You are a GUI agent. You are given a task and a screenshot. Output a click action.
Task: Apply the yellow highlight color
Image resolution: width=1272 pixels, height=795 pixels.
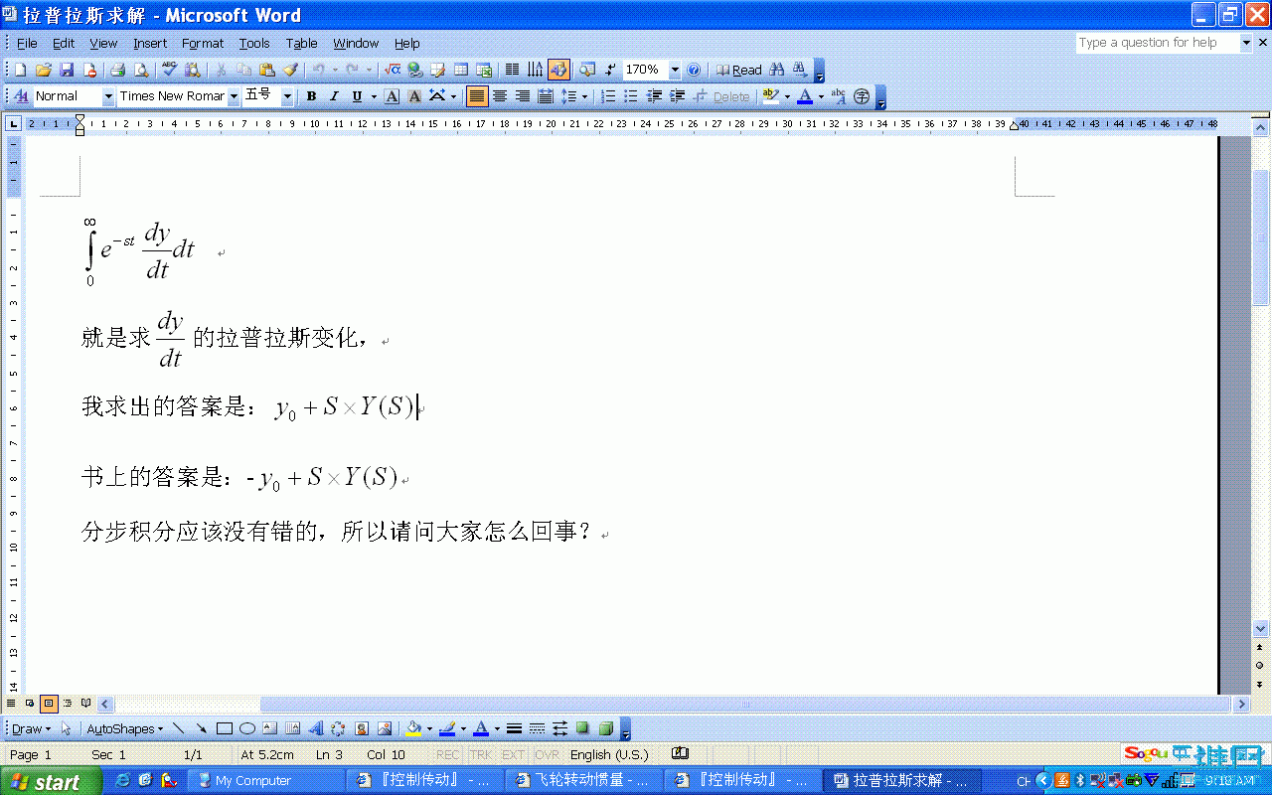(x=770, y=96)
